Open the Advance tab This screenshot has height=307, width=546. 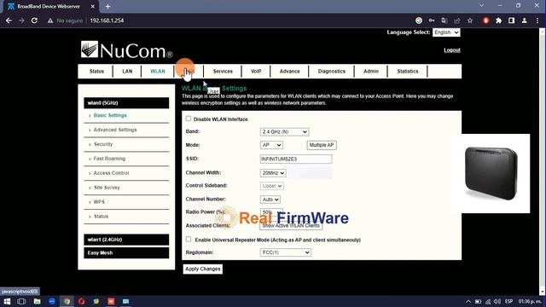(289, 72)
